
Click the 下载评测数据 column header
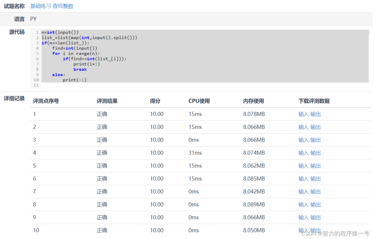click(314, 101)
